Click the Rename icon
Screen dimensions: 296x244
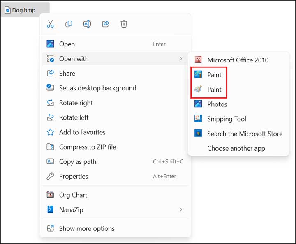(87, 24)
